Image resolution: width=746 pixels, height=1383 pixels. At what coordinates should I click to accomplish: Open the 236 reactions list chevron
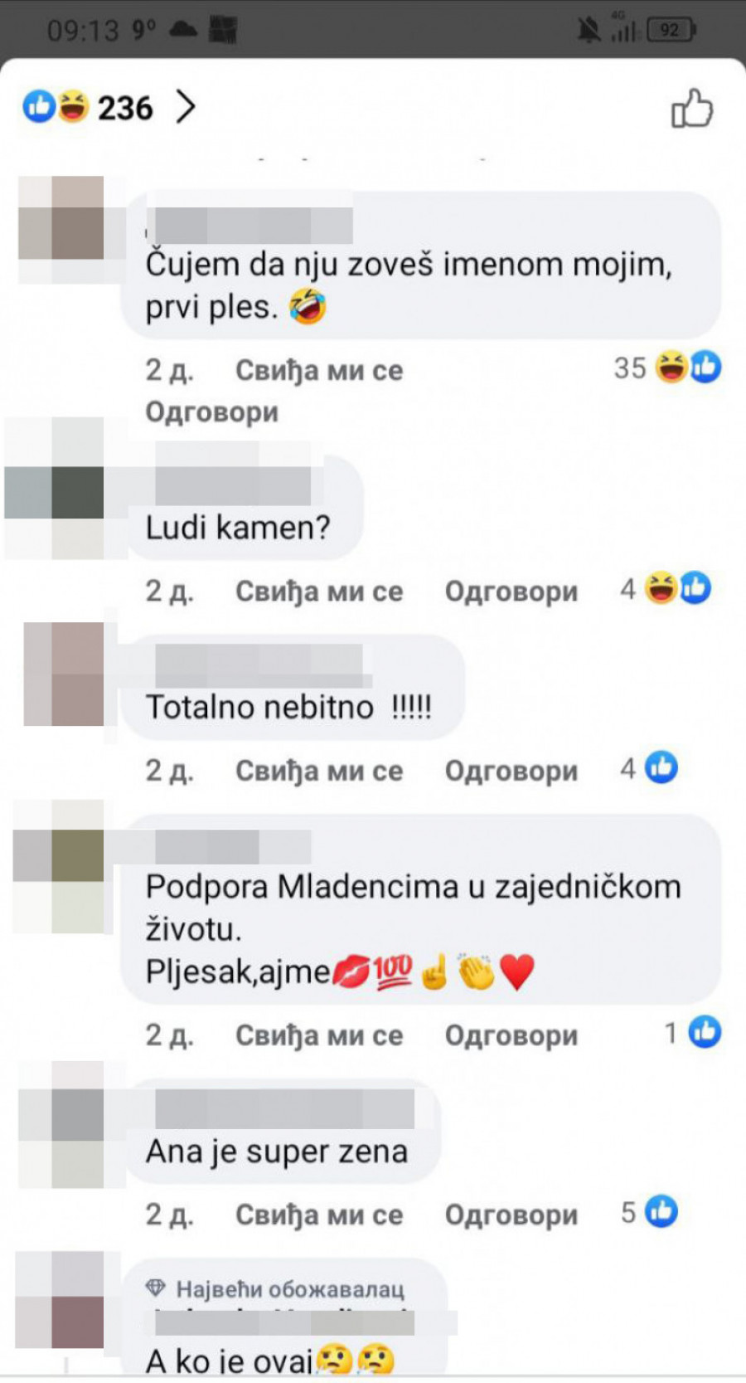(x=186, y=107)
